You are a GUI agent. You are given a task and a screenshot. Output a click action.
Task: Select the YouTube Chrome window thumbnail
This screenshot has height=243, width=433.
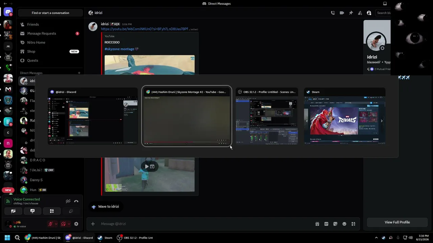pyautogui.click(x=187, y=116)
